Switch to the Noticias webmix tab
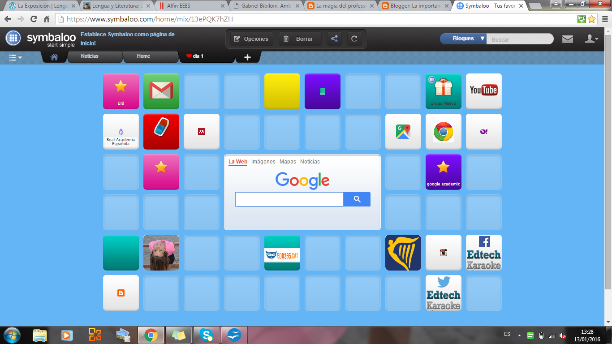 click(x=95, y=57)
